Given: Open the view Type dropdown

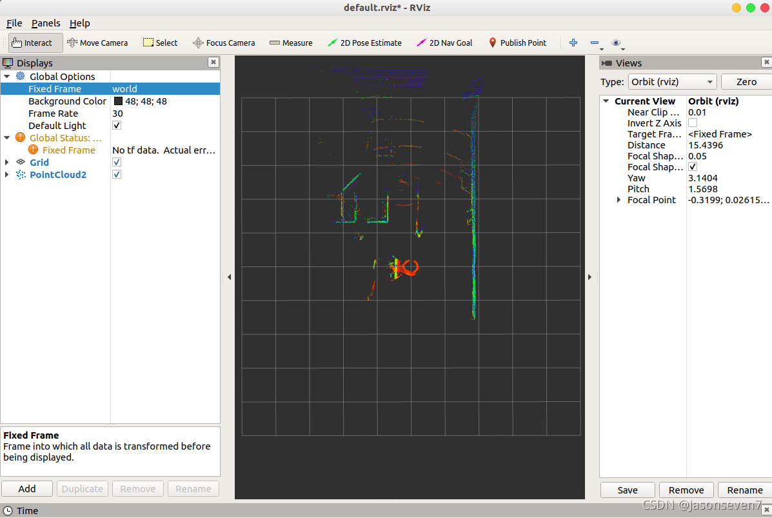Looking at the screenshot, I should [672, 82].
